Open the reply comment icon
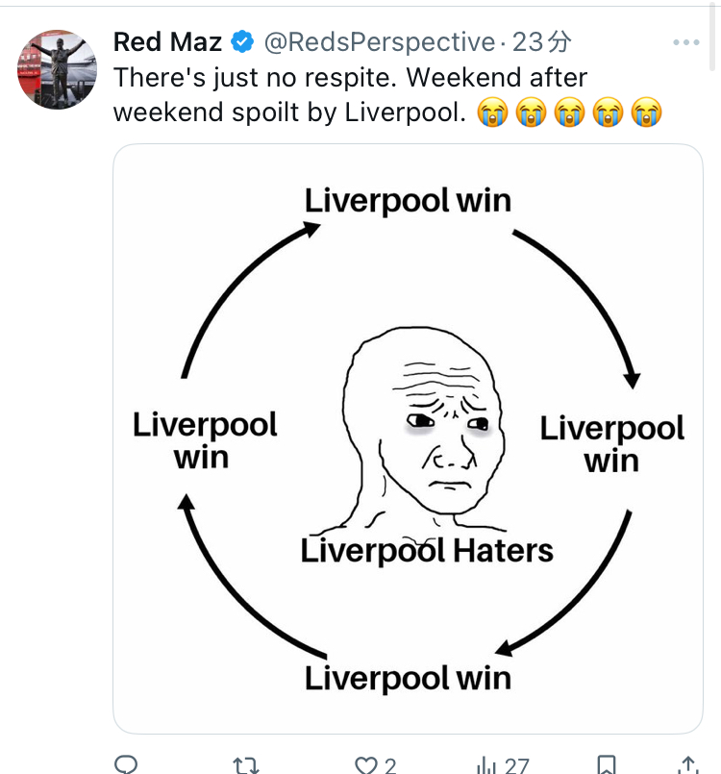 [126, 764]
